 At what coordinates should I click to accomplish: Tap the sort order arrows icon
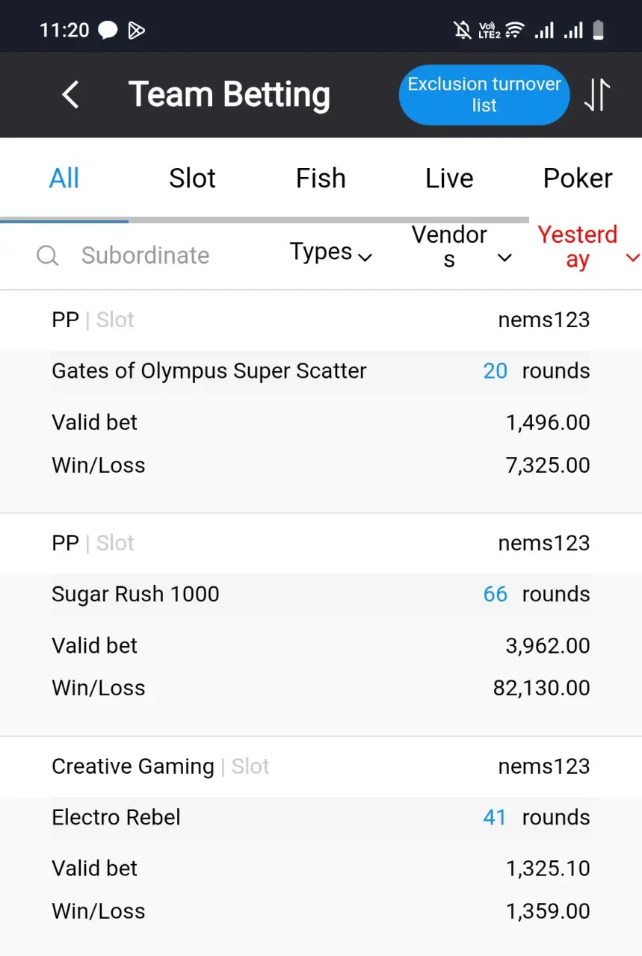coord(596,95)
